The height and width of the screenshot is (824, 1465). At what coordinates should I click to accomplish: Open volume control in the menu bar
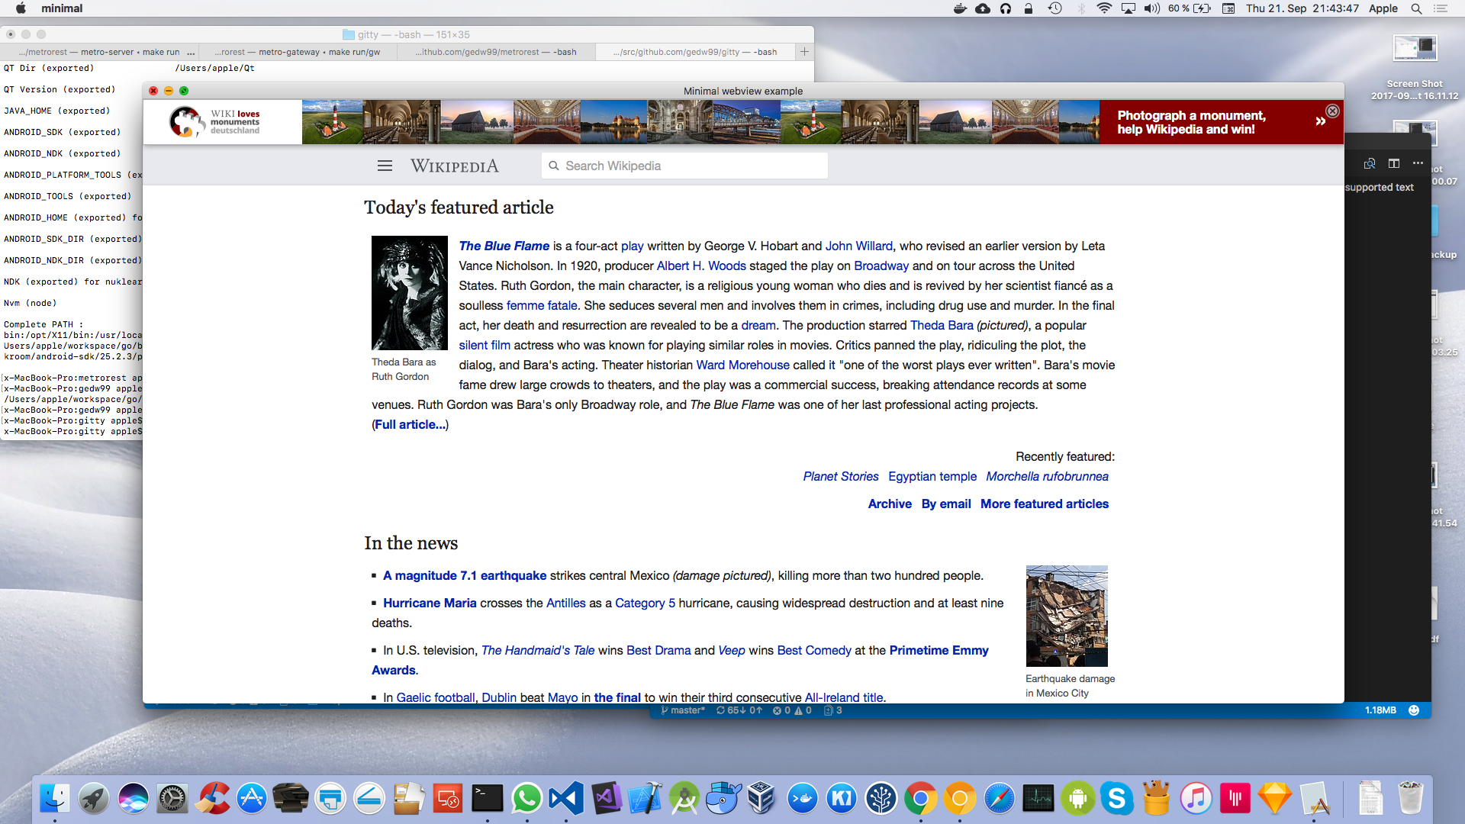point(1151,8)
